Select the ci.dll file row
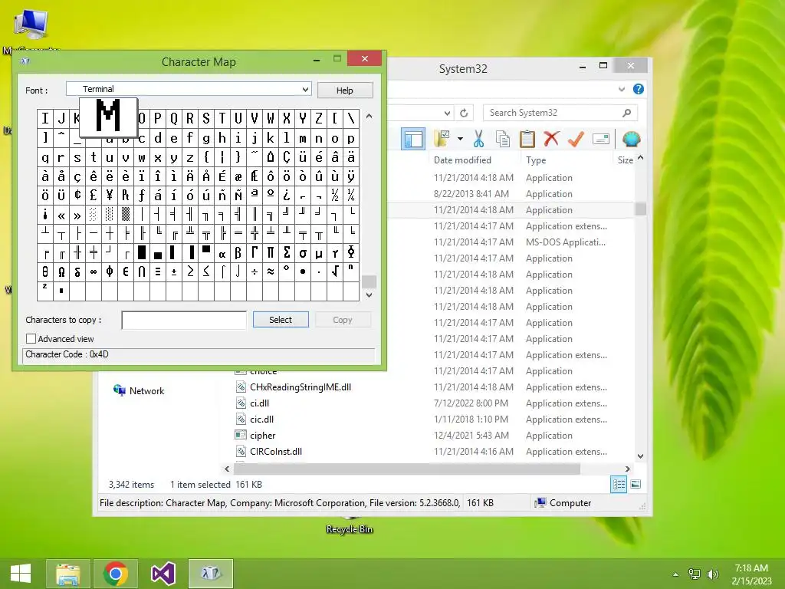This screenshot has height=589, width=785. click(259, 403)
